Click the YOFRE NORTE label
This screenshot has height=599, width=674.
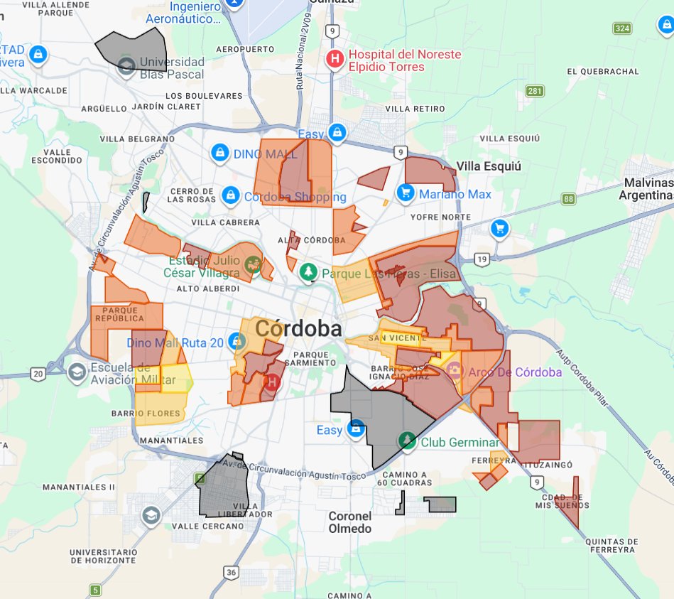click(x=440, y=217)
